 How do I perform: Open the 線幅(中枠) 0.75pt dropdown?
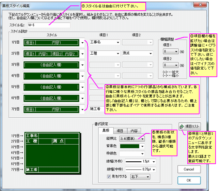(x=140, y=170)
